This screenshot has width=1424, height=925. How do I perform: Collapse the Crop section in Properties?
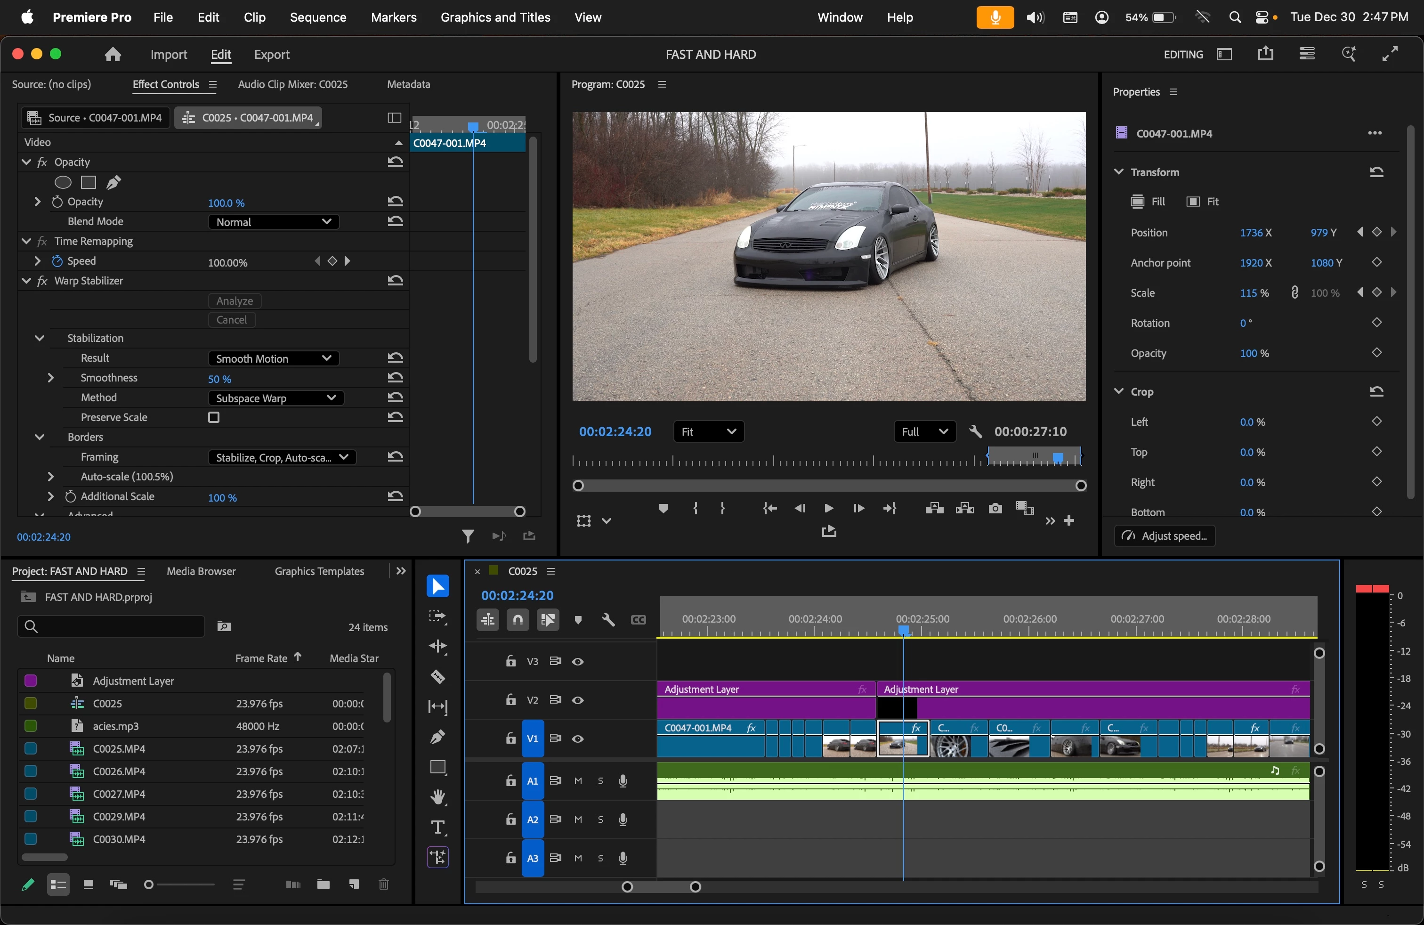(1118, 391)
